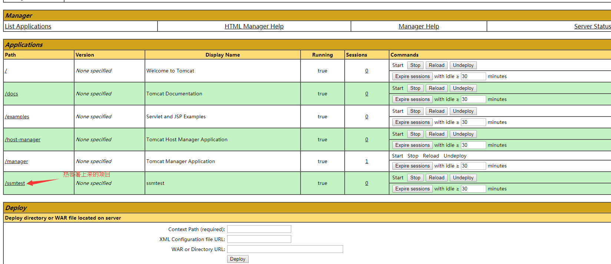The image size is (611, 264).
Task: Expire sessions for Tomcat Manager Application
Action: pyautogui.click(x=412, y=166)
